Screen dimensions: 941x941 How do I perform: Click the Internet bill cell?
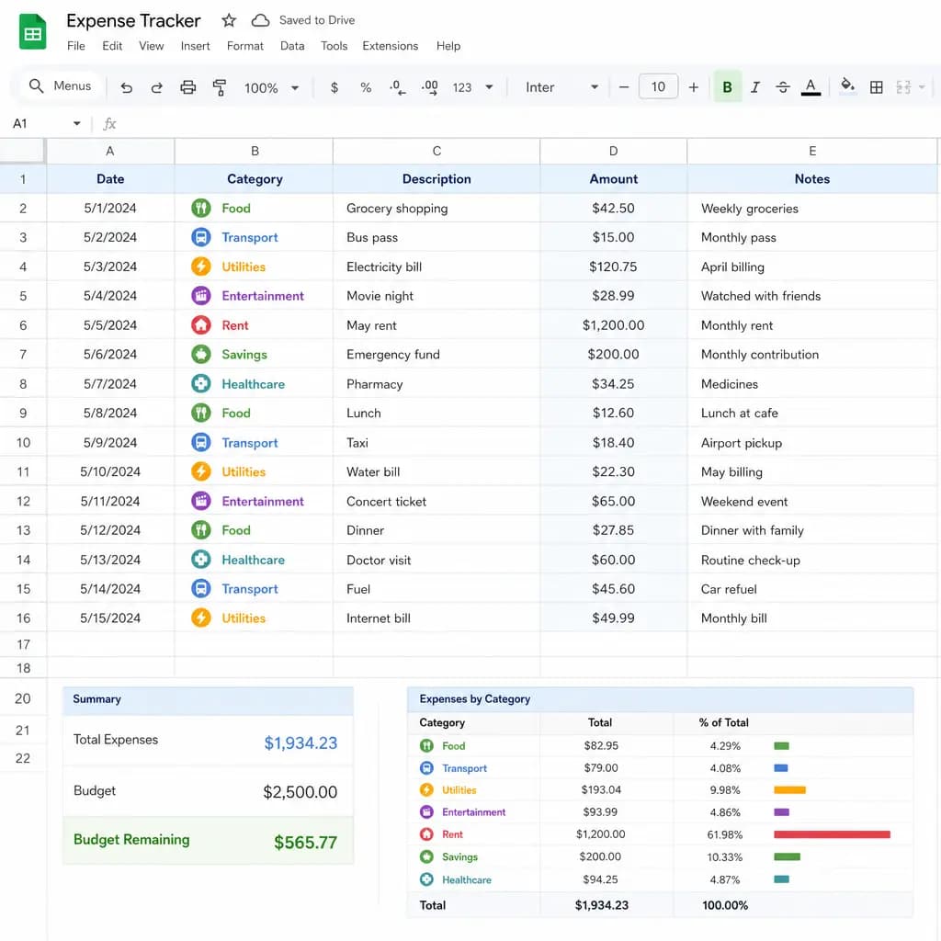point(436,618)
